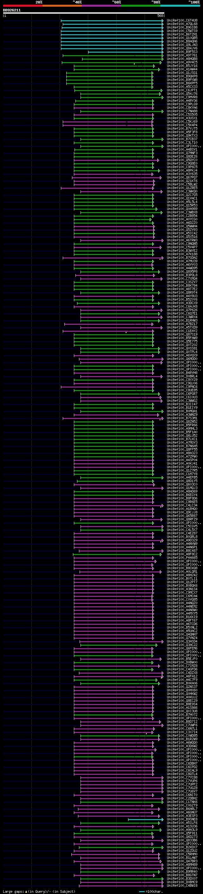Select label UniRef100_A9T761

tap(182, 55)
